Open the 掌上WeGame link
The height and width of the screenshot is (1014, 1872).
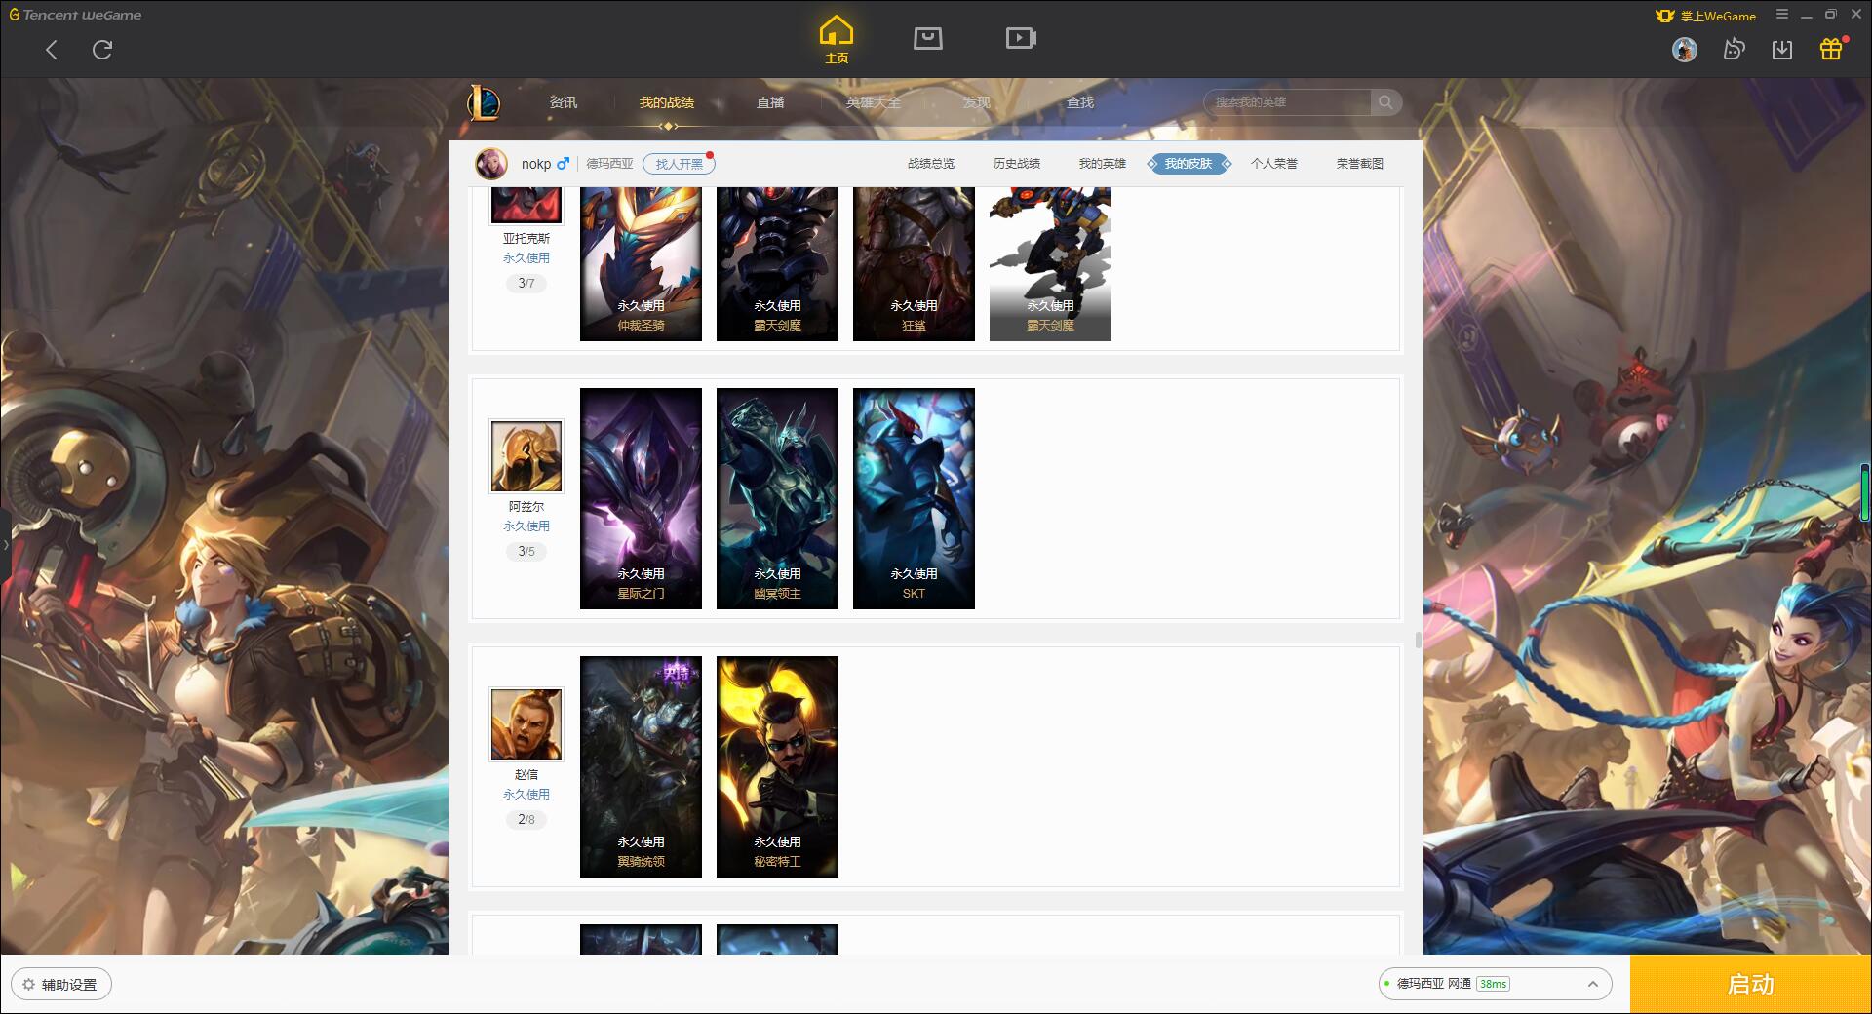1705,16
